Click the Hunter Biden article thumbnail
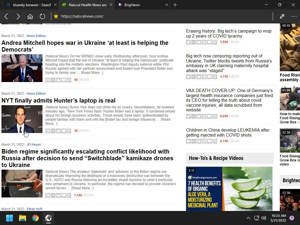This screenshot has height=225, width=300. 22,119
